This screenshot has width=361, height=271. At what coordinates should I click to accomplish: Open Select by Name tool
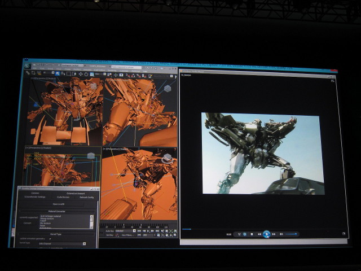click(63, 74)
